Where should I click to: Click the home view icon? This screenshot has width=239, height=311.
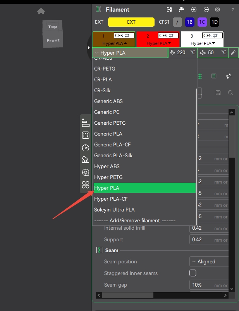tap(41, 12)
